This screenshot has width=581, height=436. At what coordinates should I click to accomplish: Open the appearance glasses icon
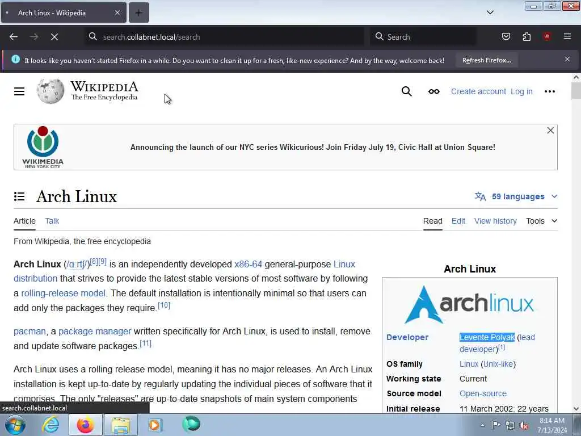click(433, 91)
